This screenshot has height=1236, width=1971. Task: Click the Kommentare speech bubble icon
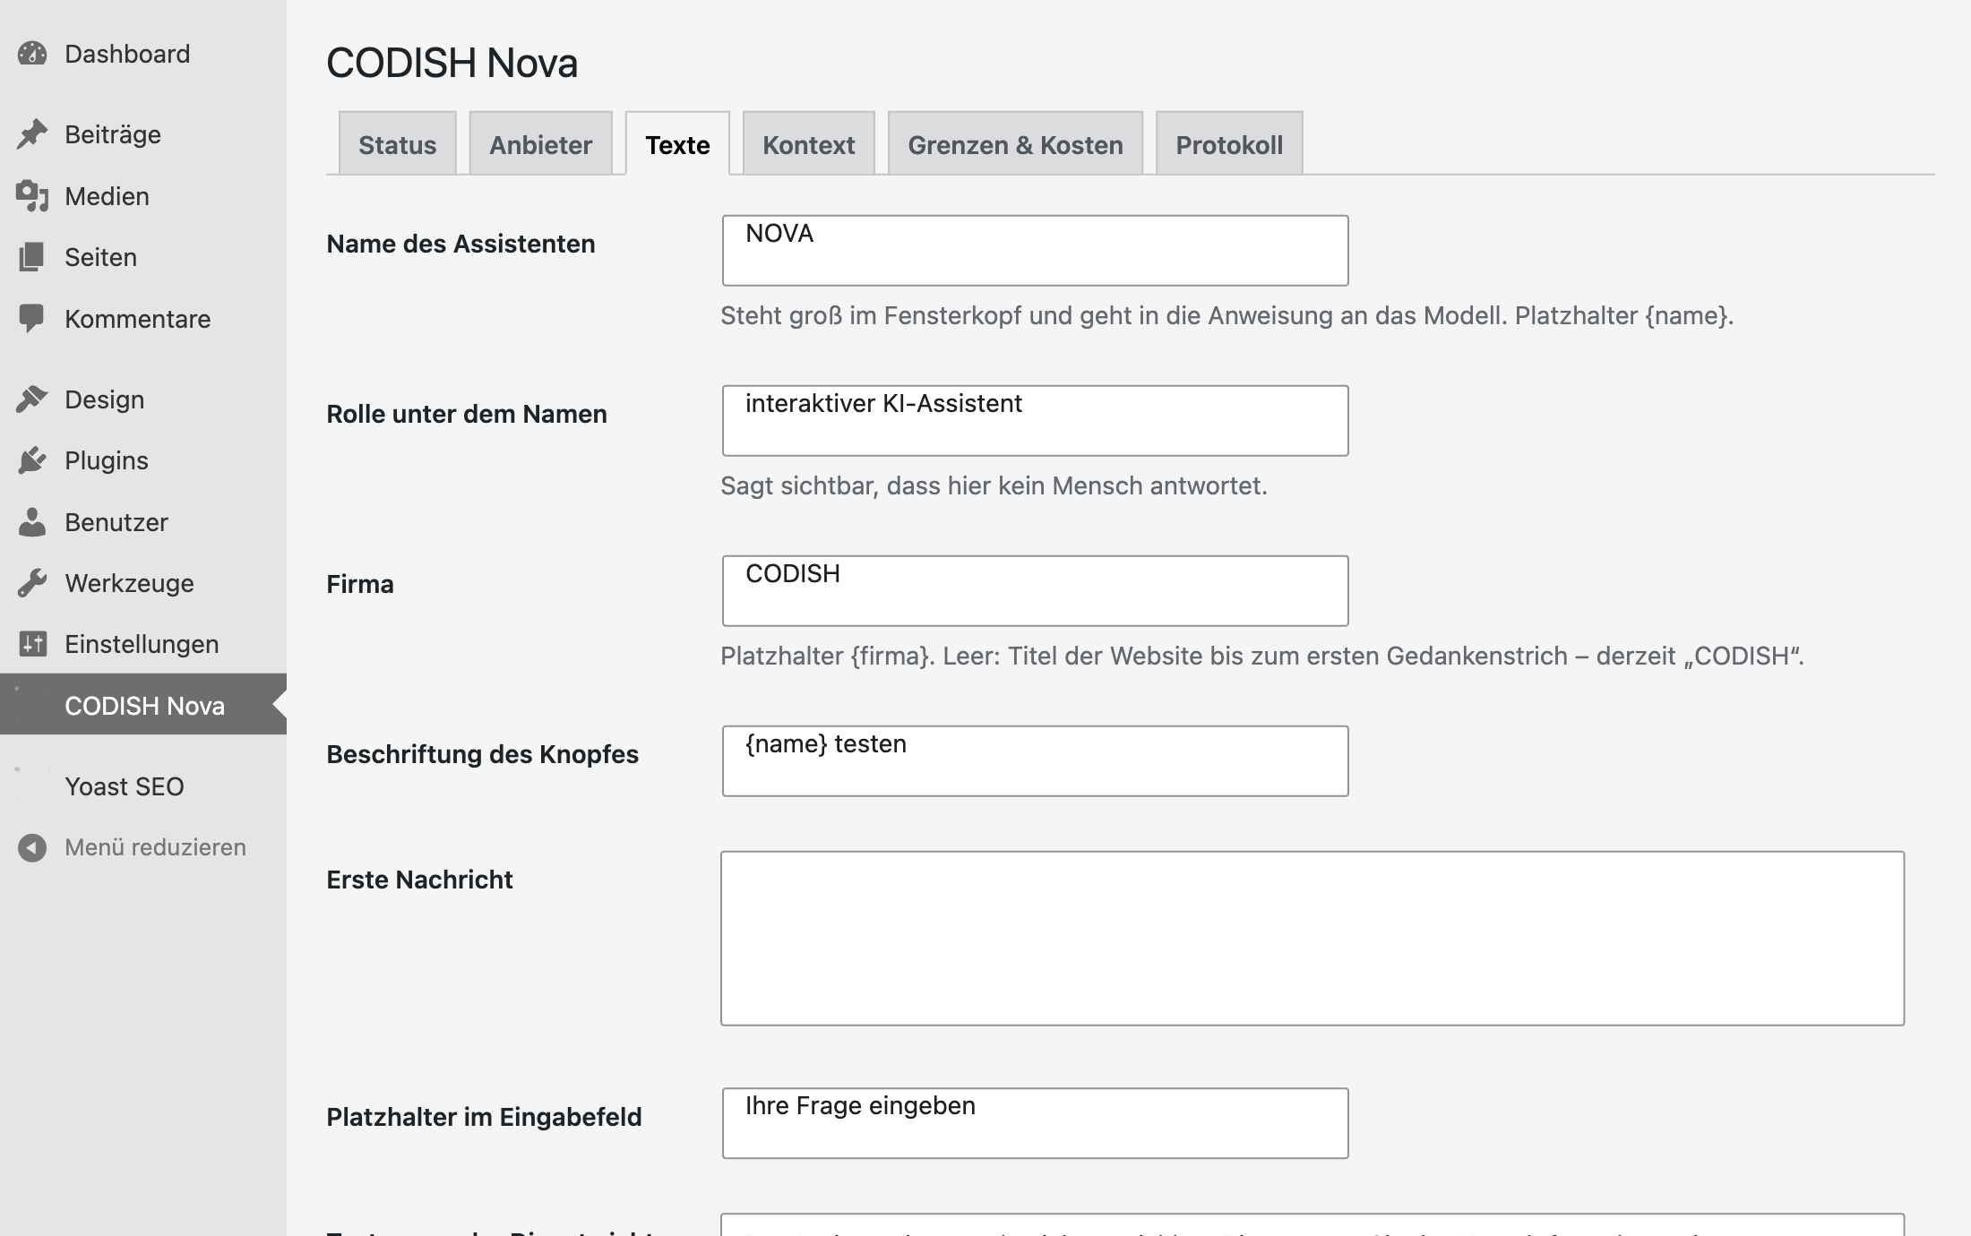pos(32,319)
